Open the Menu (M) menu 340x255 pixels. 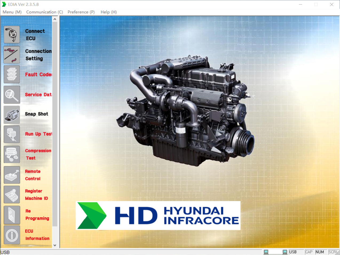[12, 12]
